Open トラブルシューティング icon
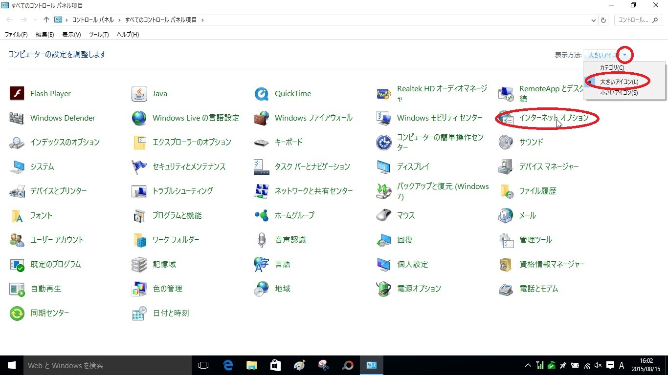 coord(139,191)
